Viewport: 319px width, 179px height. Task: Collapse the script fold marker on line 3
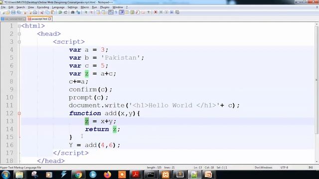point(19,42)
